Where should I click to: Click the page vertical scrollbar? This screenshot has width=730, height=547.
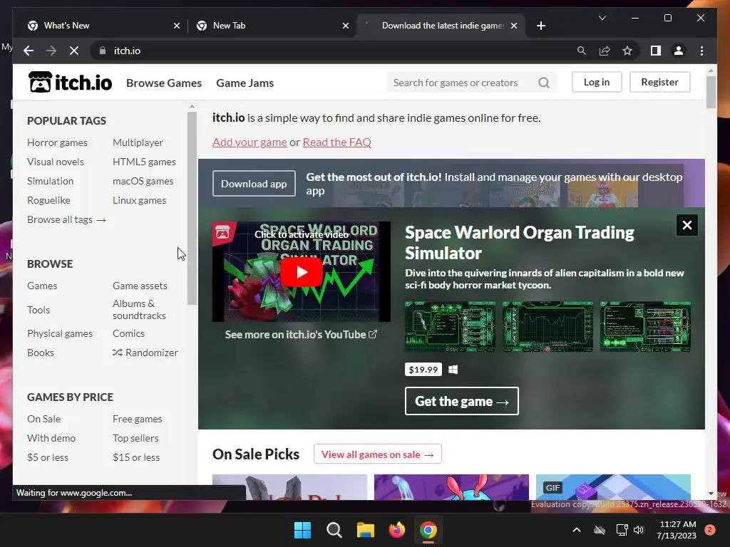[711, 92]
